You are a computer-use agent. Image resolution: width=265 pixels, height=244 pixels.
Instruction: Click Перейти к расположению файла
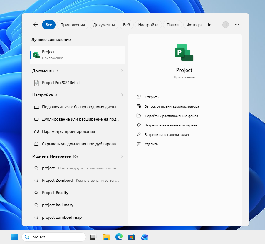pos(171,116)
